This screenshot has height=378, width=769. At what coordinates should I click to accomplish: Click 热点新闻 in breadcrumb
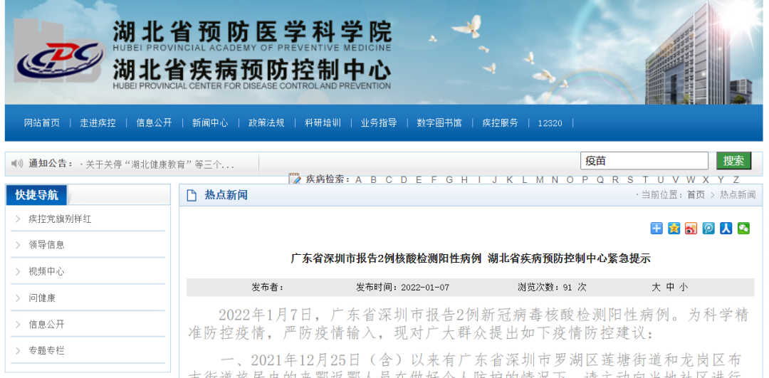(x=738, y=194)
